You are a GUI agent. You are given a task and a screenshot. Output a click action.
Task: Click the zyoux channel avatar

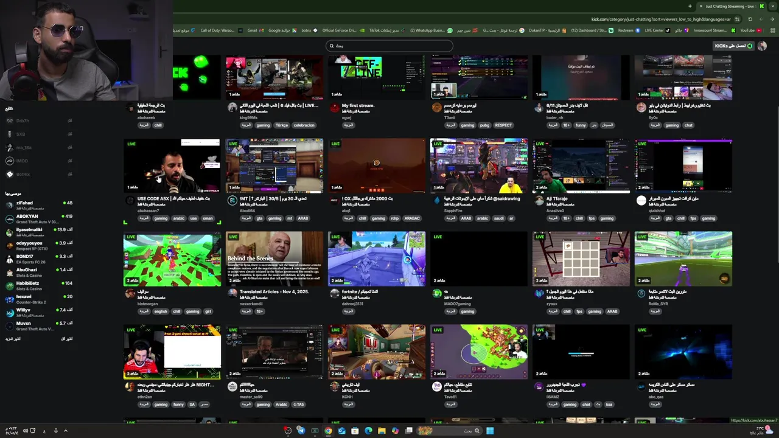tap(539, 293)
